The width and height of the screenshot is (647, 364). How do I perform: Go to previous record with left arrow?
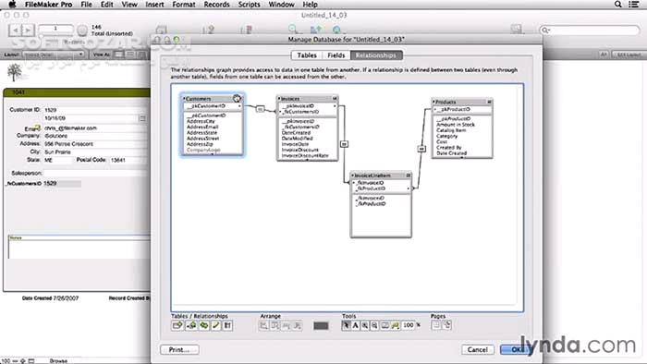(16, 30)
